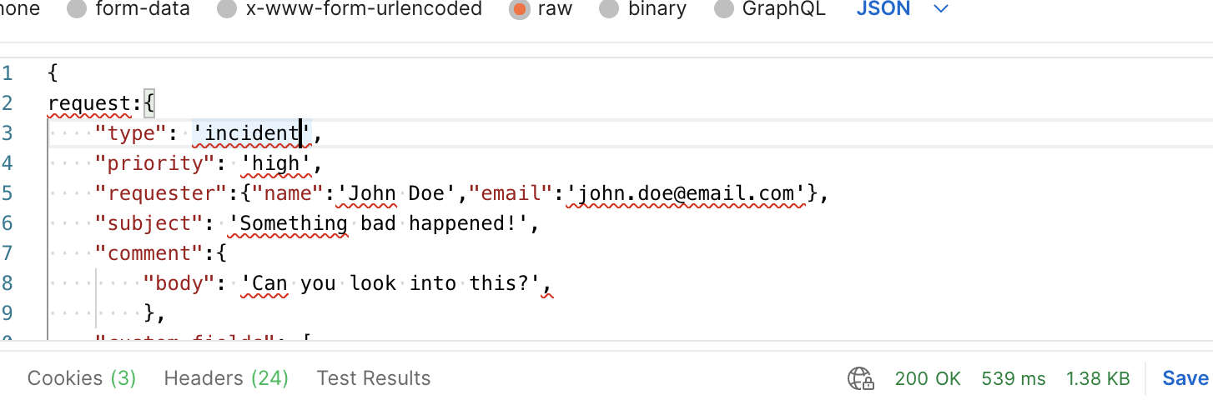Viewport: 1213px width, 415px height.
Task: Click the Save response button
Action: pos(1185,378)
